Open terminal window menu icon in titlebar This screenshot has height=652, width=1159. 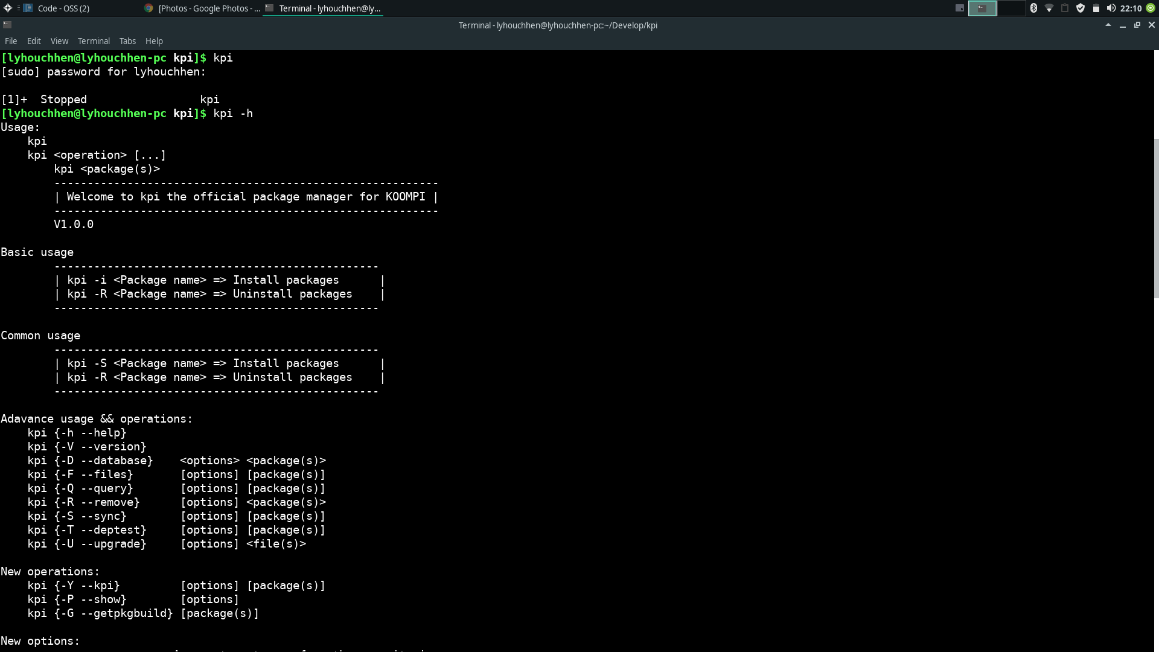click(7, 25)
